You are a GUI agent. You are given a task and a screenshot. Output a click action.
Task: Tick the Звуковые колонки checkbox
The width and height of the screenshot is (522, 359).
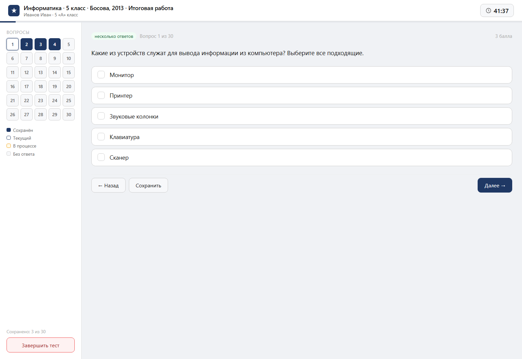click(101, 116)
